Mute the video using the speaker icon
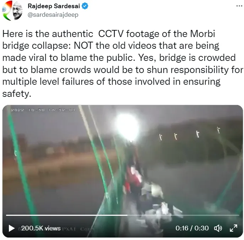The width and height of the screenshot is (244, 240). 218,228
